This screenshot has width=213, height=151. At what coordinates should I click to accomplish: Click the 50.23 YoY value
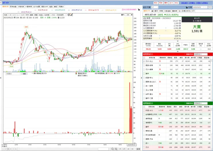point(148,49)
